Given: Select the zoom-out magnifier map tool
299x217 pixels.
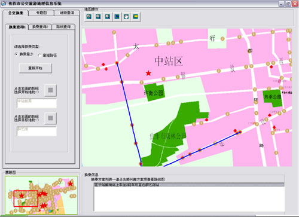Looking at the screenshot, I should (x=98, y=17).
